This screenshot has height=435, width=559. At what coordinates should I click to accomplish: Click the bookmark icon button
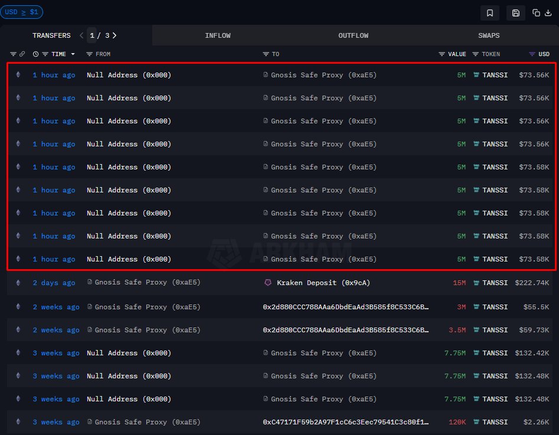click(x=489, y=12)
